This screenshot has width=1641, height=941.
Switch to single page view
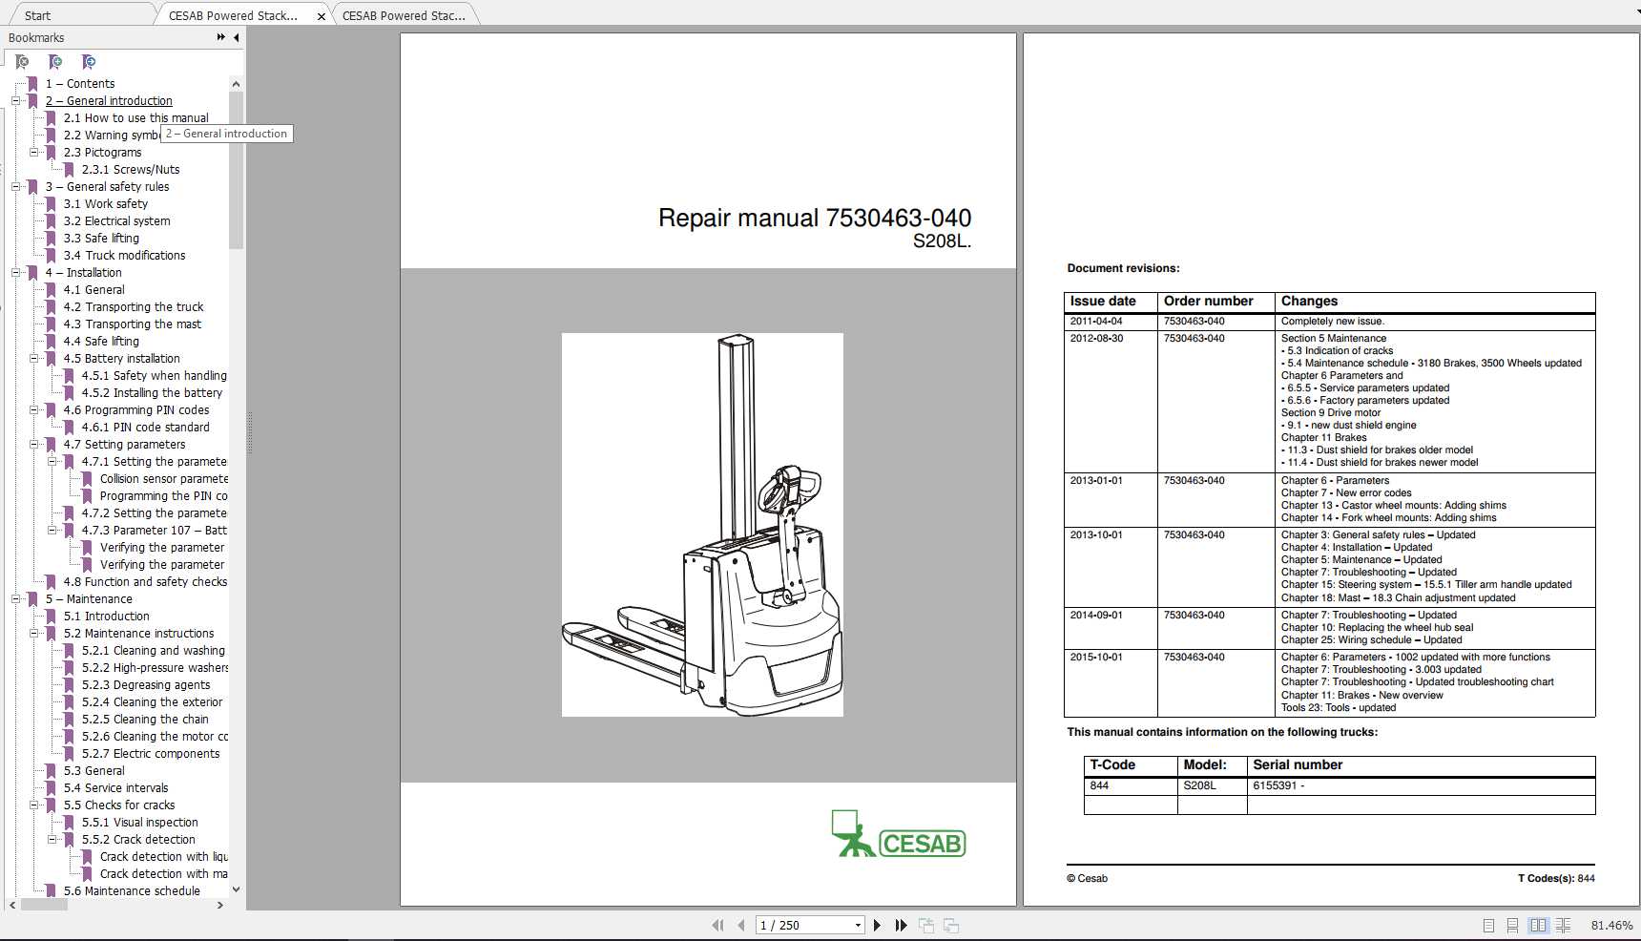click(x=1488, y=925)
